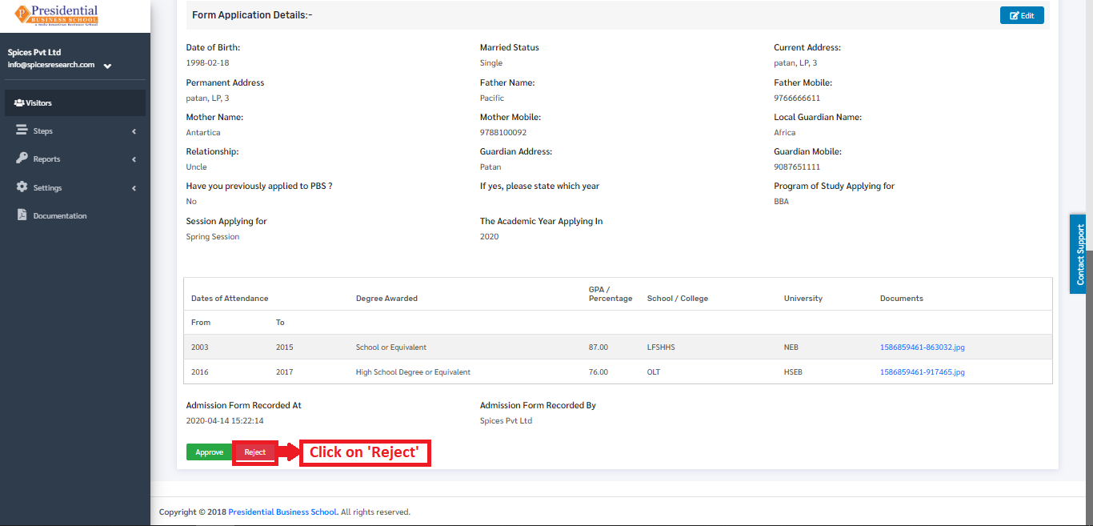Click the OLT school cell
Image resolution: width=1093 pixels, height=526 pixels.
point(655,372)
